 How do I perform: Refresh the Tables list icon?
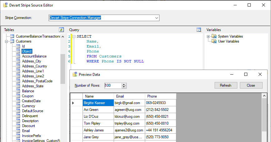(61, 30)
